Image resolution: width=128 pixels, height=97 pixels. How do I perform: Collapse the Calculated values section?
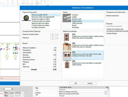pyautogui.click(x=107, y=87)
